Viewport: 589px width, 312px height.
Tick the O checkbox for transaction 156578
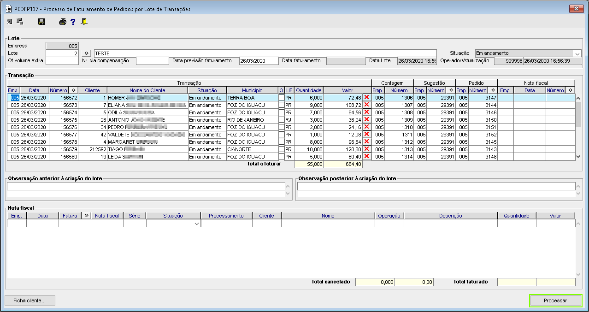pos(281,142)
